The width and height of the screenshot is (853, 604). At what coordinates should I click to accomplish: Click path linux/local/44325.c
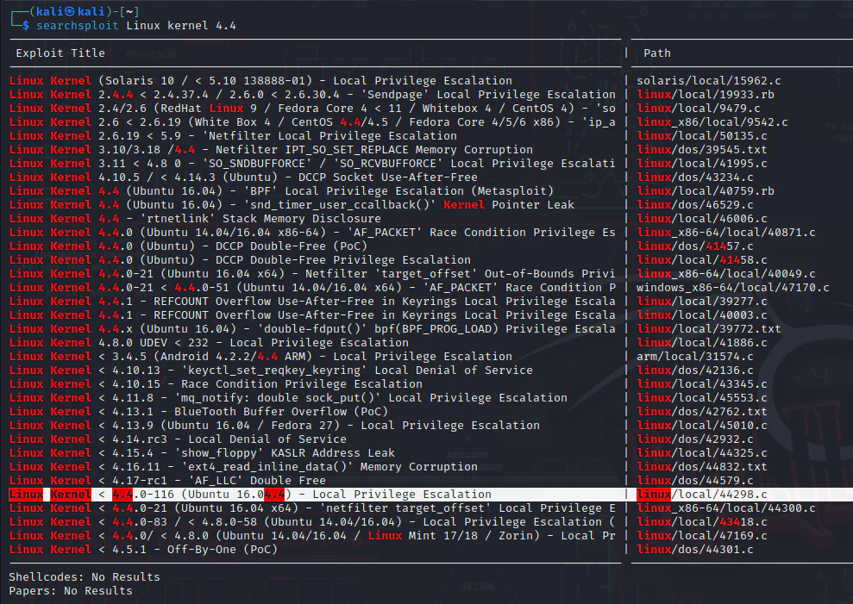click(x=702, y=453)
